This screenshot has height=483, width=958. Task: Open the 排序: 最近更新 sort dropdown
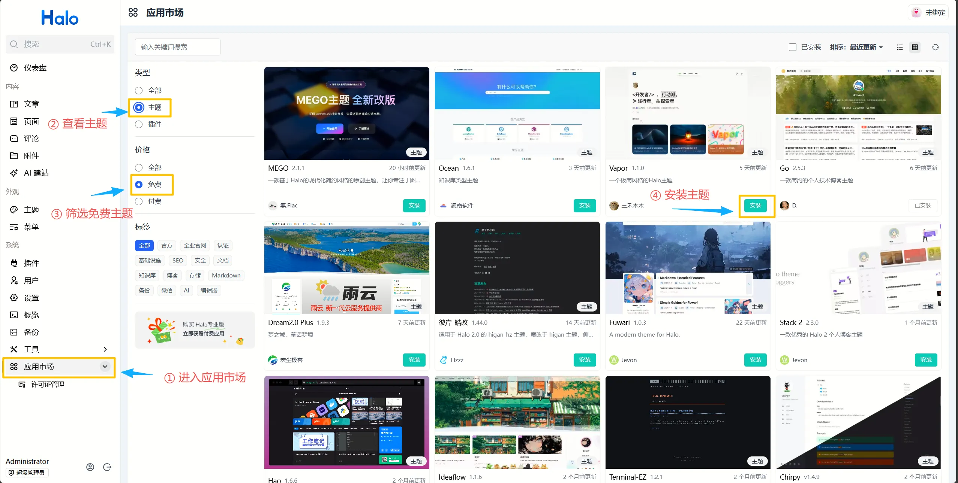(856, 47)
